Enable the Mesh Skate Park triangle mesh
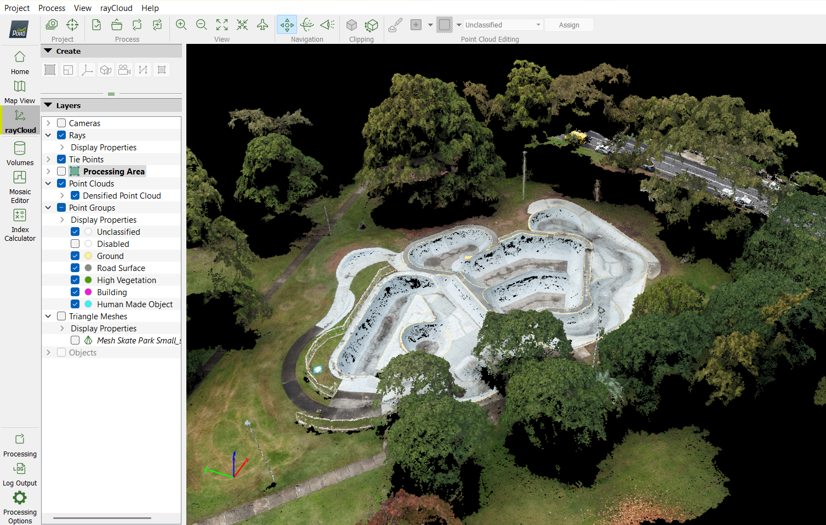 (75, 341)
